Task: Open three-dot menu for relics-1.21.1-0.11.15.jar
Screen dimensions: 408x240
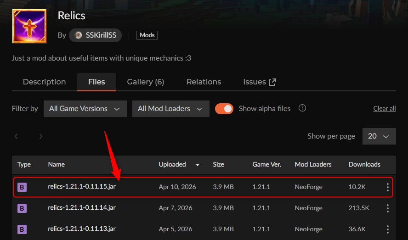Action: 388,187
